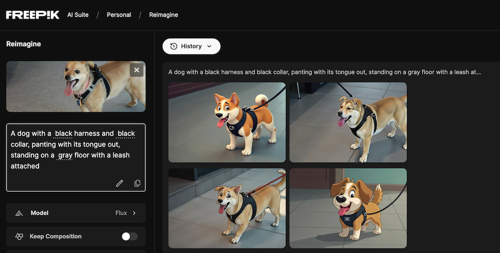Select the bottom-left generated dog image
This screenshot has height=253, width=500.
coord(227,208)
